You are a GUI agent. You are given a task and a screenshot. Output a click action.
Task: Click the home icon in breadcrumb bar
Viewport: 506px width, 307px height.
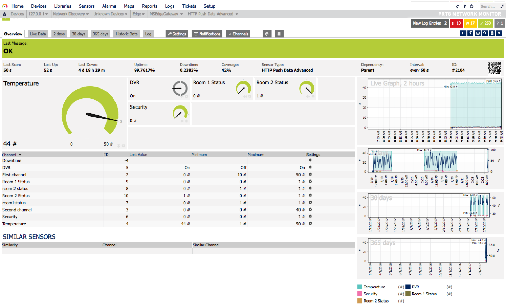[x=4, y=14]
